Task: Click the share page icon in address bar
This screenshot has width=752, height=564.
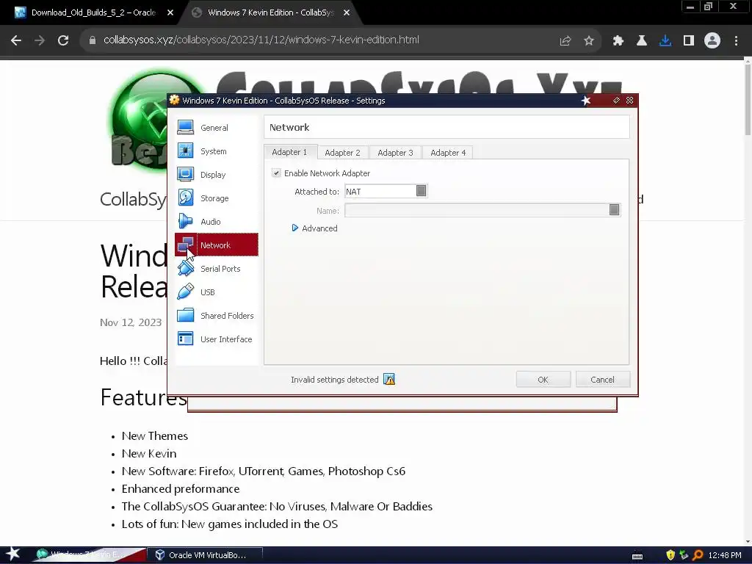Action: coord(565,41)
